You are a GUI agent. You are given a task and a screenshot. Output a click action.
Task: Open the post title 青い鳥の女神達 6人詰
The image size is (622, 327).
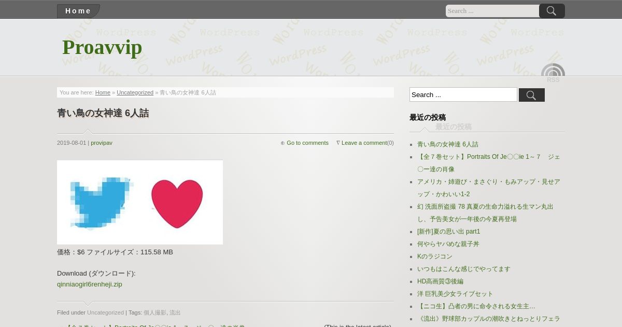(x=103, y=113)
